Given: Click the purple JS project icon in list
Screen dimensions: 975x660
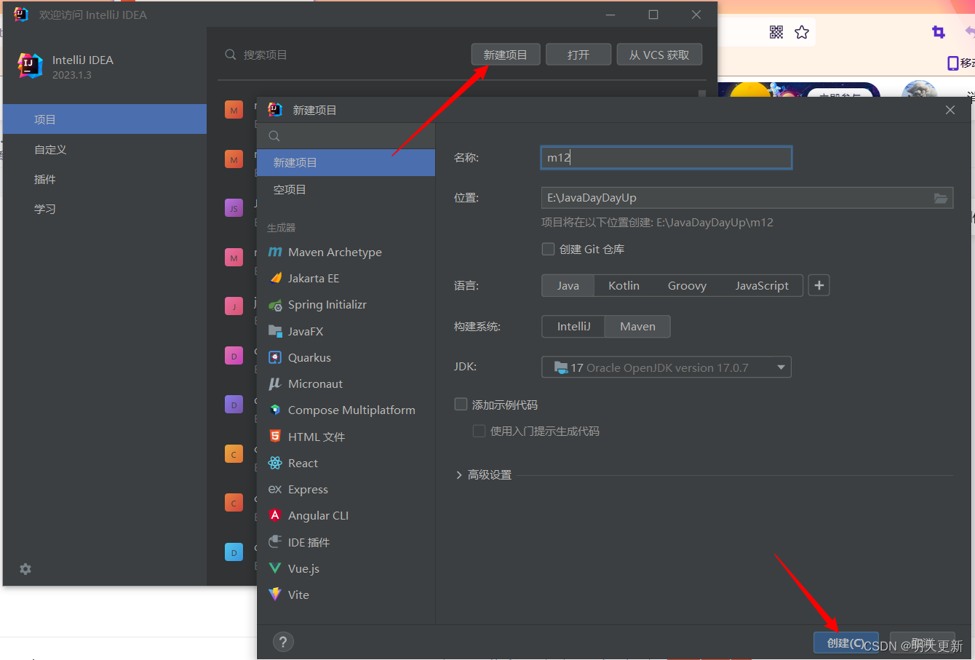Looking at the screenshot, I should (234, 208).
